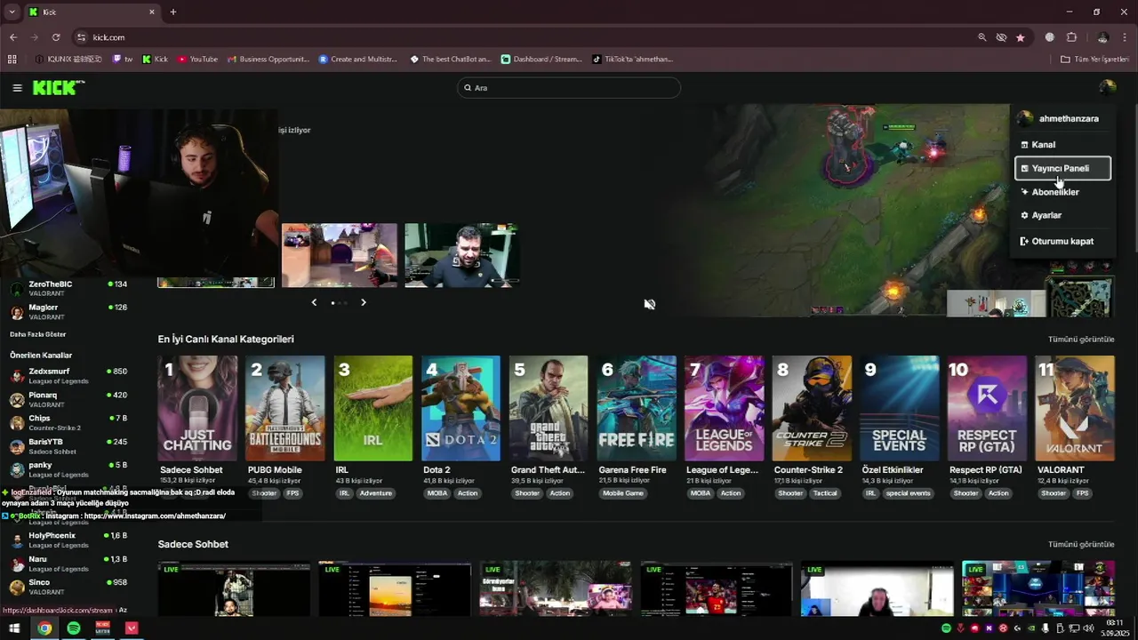Viewport: 1138px width, 640px height.
Task: Bookmark this page with the star icon
Action: pyautogui.click(x=1020, y=37)
